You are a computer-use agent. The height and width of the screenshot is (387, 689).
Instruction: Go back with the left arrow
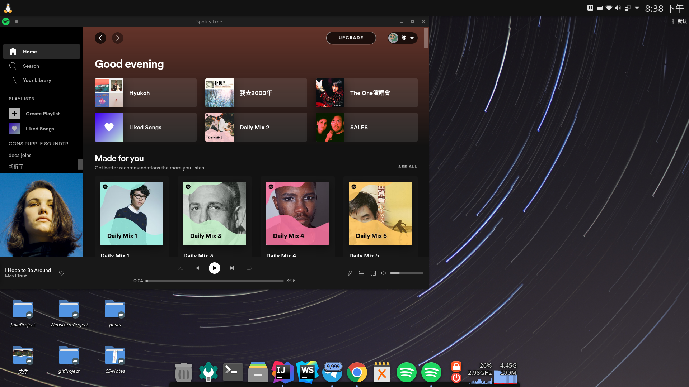coord(100,38)
